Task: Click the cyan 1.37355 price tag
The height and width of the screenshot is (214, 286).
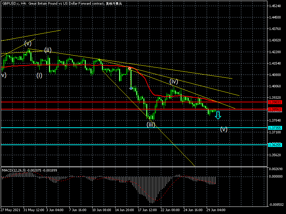Action: coord(275,128)
